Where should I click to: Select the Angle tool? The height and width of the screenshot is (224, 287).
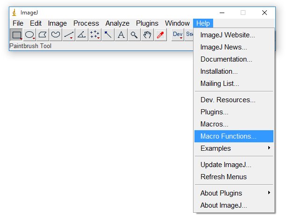(82, 35)
